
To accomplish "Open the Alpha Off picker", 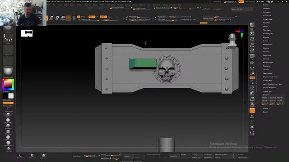I will click(8, 50).
